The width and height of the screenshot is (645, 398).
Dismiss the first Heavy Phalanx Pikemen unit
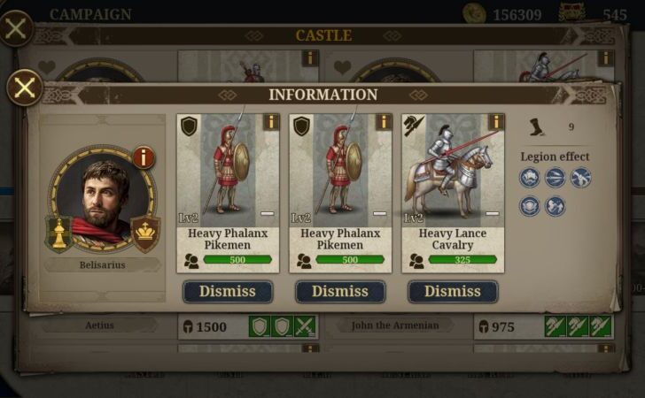pyautogui.click(x=228, y=292)
